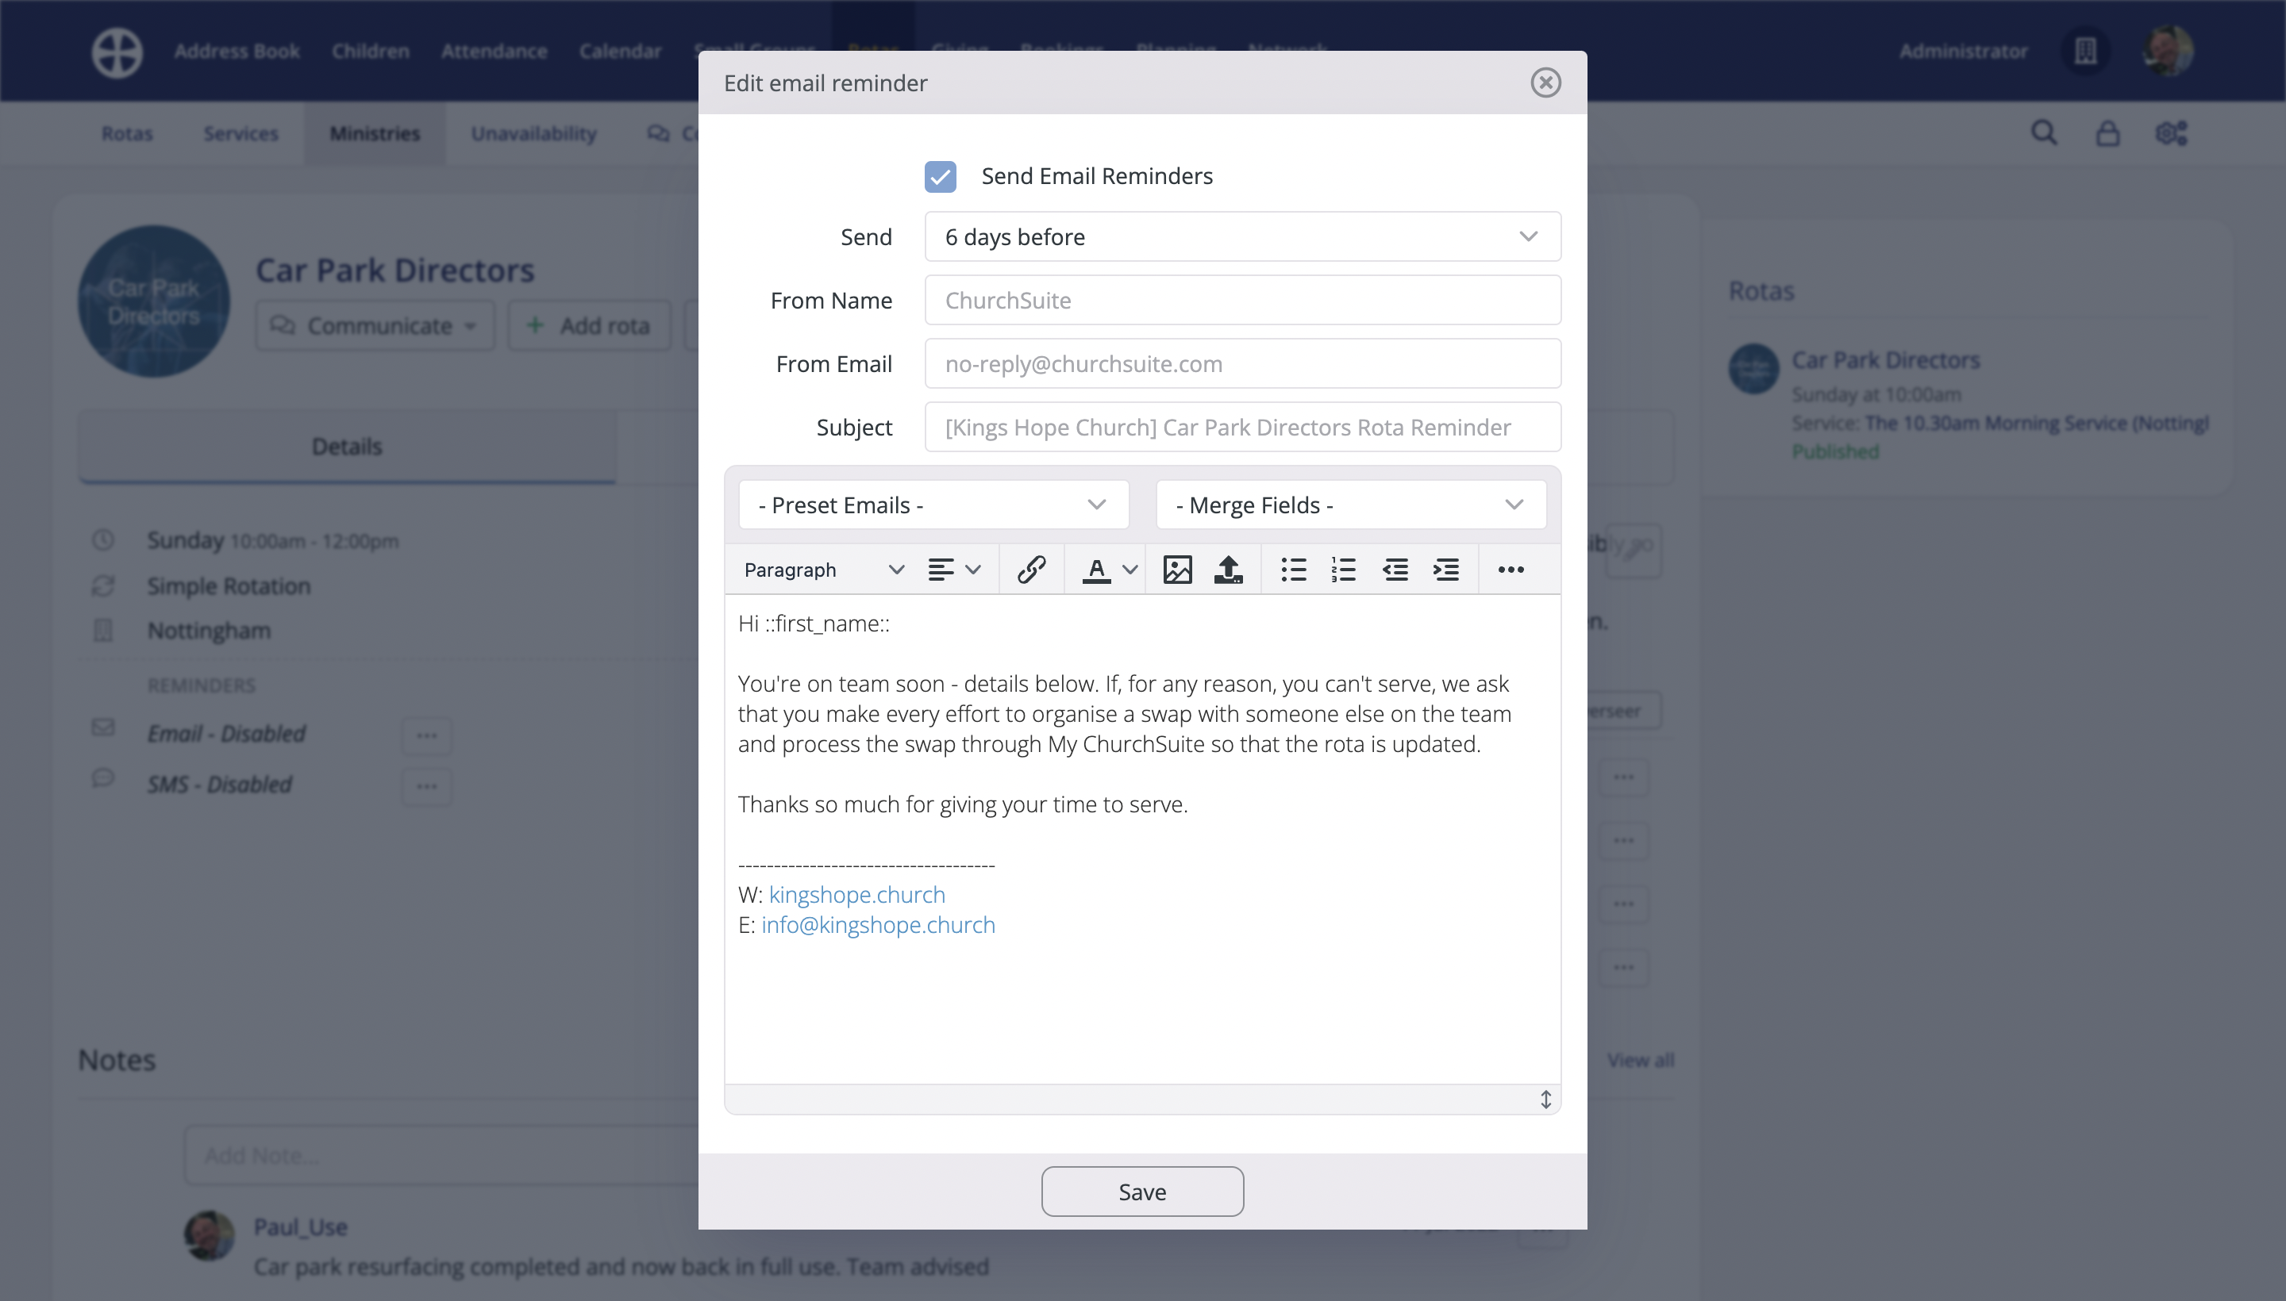This screenshot has width=2286, height=1301.
Task: Open the text alignment options
Action: (x=953, y=570)
